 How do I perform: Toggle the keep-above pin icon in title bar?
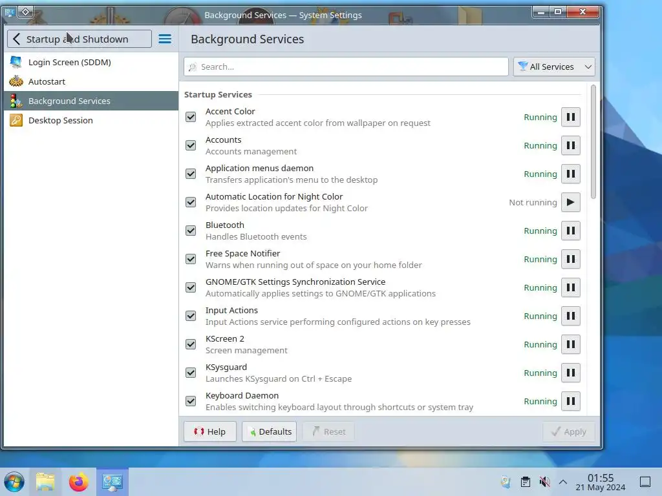26,12
